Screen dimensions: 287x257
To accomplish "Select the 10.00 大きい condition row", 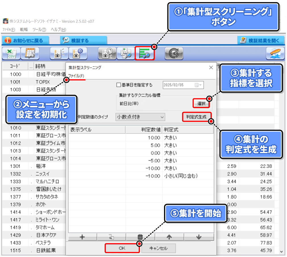I will pos(141,137).
